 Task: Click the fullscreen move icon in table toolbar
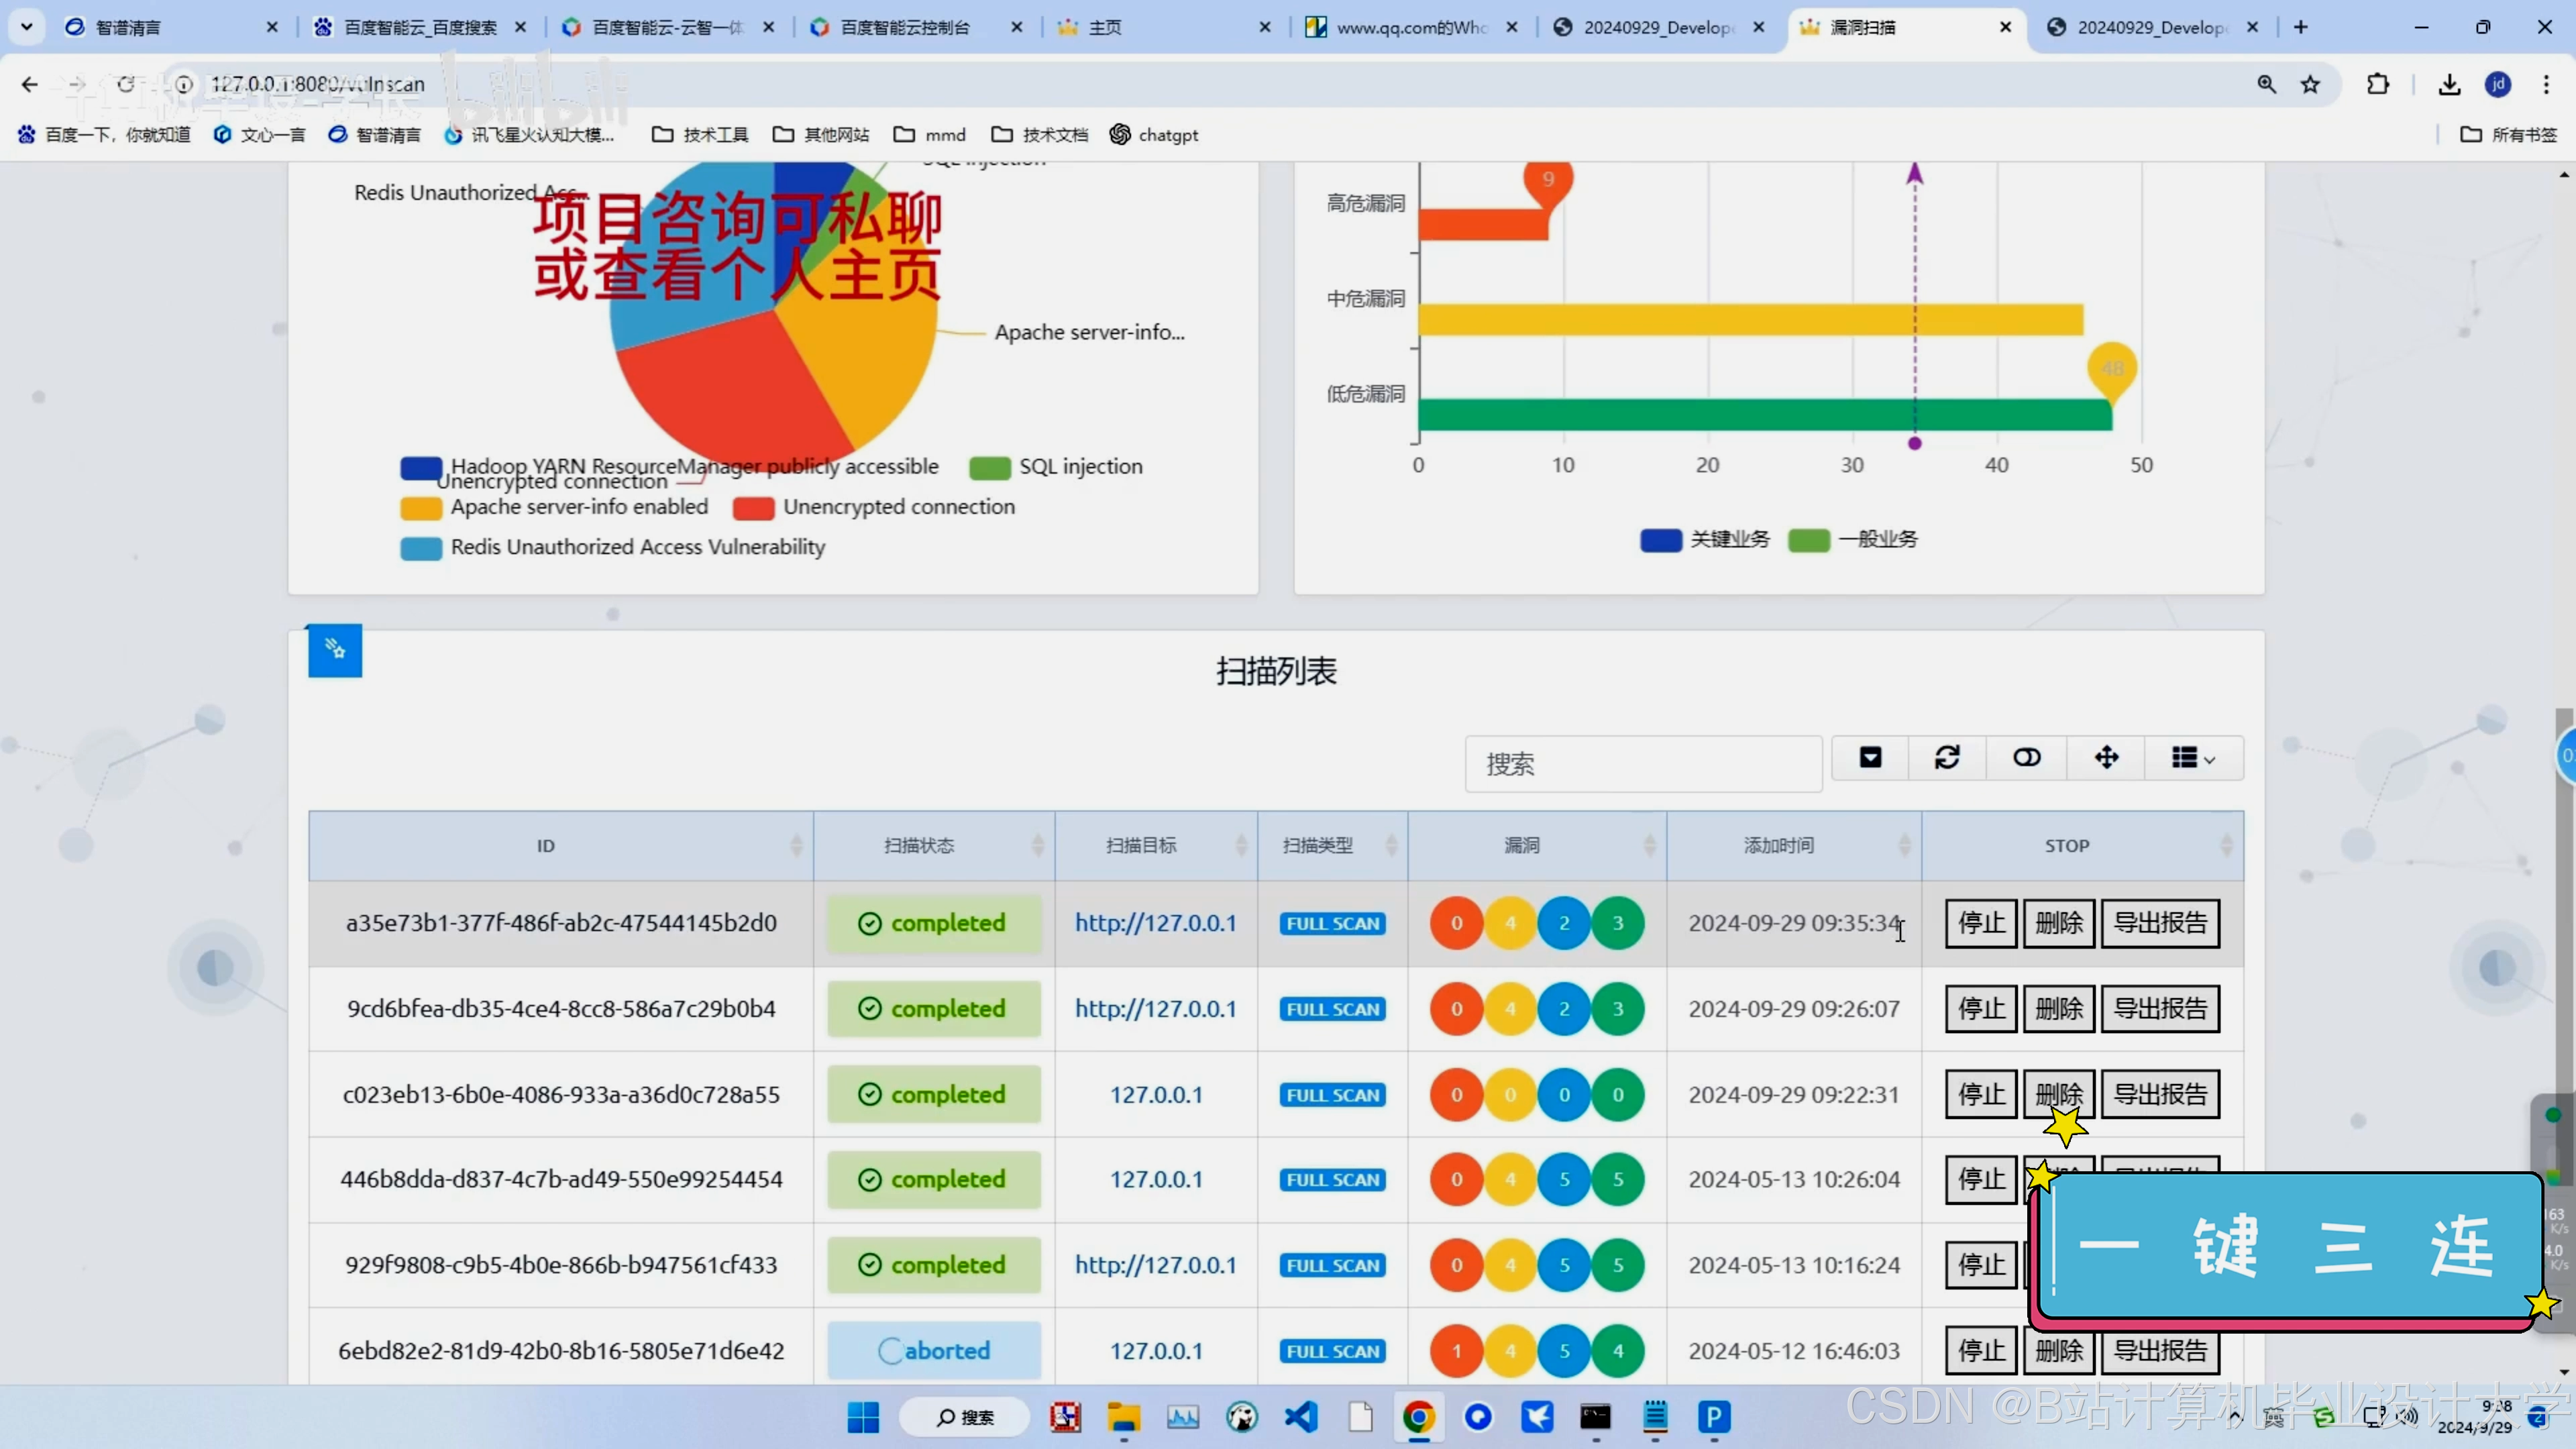point(2106,758)
